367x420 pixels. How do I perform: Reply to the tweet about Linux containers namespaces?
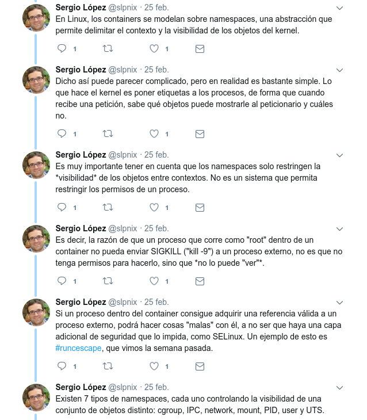63,49
